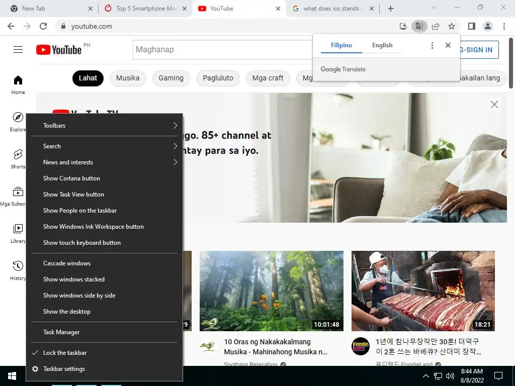The width and height of the screenshot is (515, 386).
Task: Select Filipino in translate popup
Action: (x=341, y=45)
